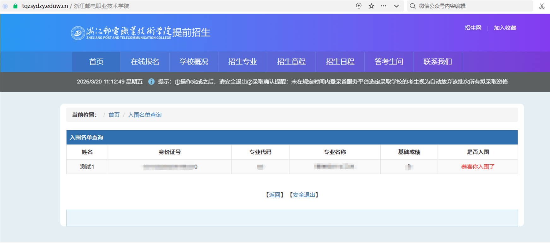Click the green security padlock icon
This screenshot has width=550, height=243.
(15, 6)
